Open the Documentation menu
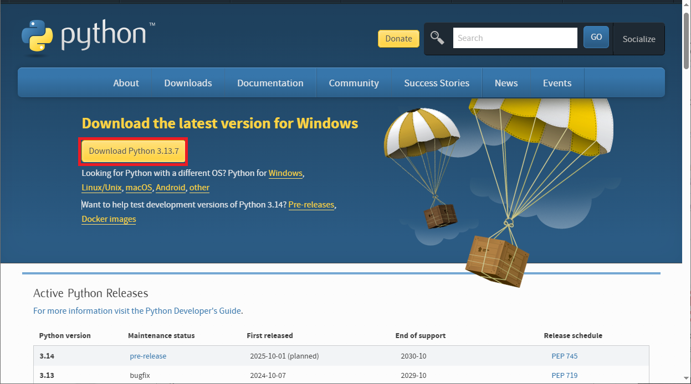This screenshot has width=691, height=384. (270, 83)
